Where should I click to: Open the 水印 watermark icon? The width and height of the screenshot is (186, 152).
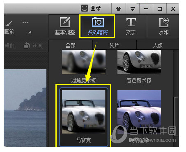click(164, 22)
